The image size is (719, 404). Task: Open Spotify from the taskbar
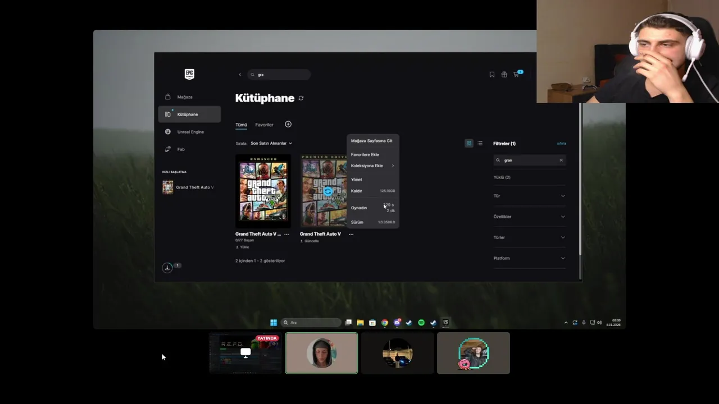click(421, 323)
